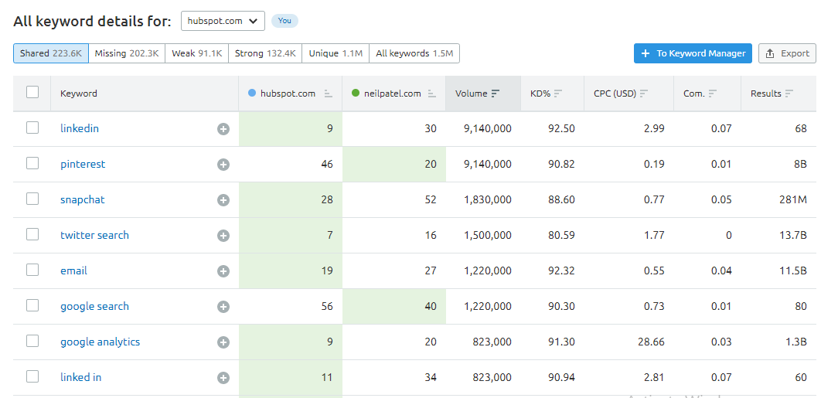This screenshot has height=398, width=838.
Task: Click hubspot.com position 46
Action: click(326, 164)
